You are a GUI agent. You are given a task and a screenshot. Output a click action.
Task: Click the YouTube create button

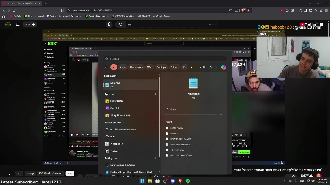(30, 24)
